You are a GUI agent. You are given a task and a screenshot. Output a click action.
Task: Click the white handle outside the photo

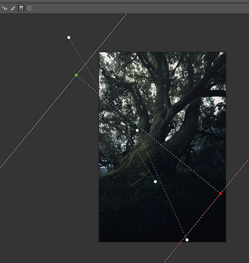(x=69, y=38)
